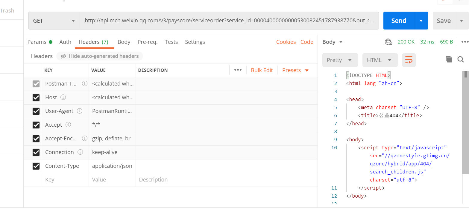Click the info icon beside Host header
The height and width of the screenshot is (211, 469).
(x=63, y=97)
